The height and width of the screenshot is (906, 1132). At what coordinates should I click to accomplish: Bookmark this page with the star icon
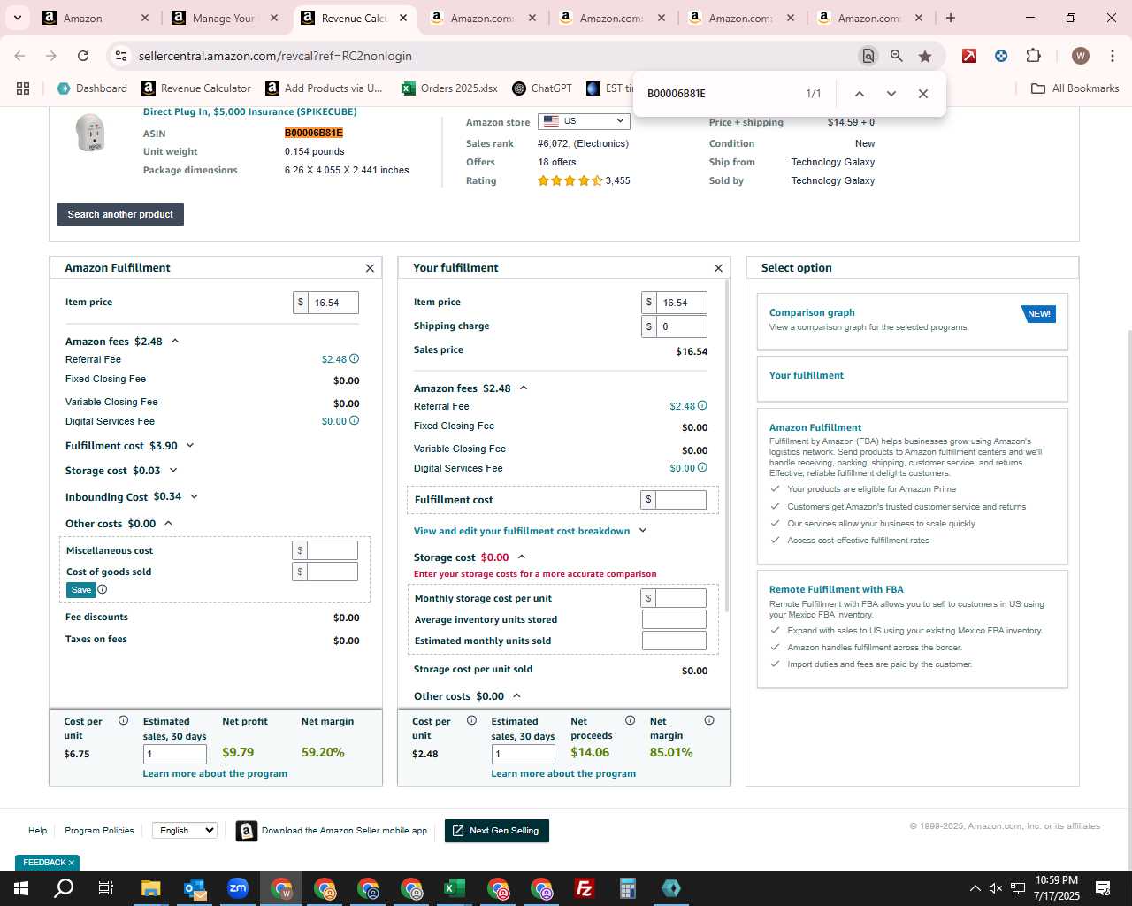pyautogui.click(x=925, y=56)
